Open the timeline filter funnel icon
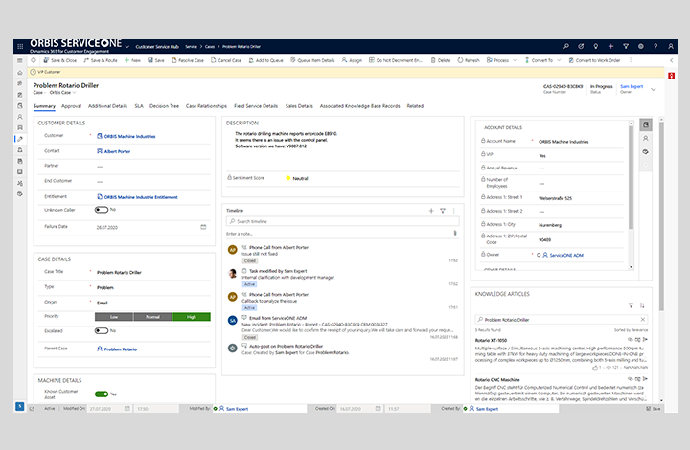This screenshot has width=690, height=450. 442,209
